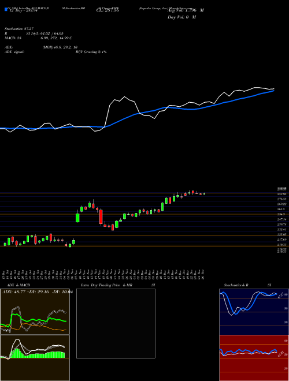Viewport: 289px width, 381px height.
Task: Click the 217.69 price axis label
Action: pos(281,240)
